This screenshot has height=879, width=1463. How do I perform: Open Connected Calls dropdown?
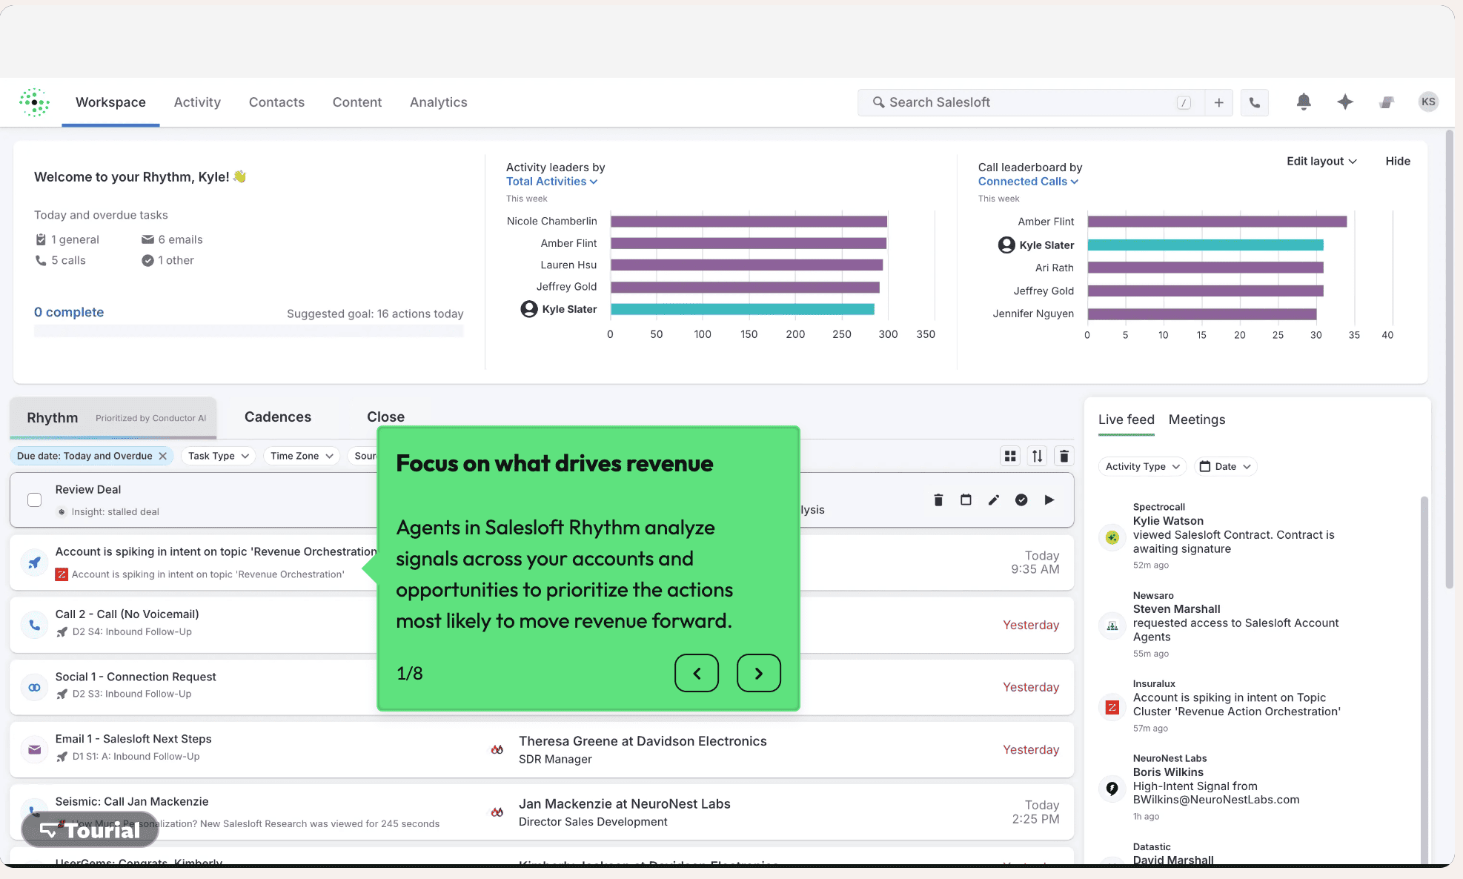click(x=1028, y=182)
